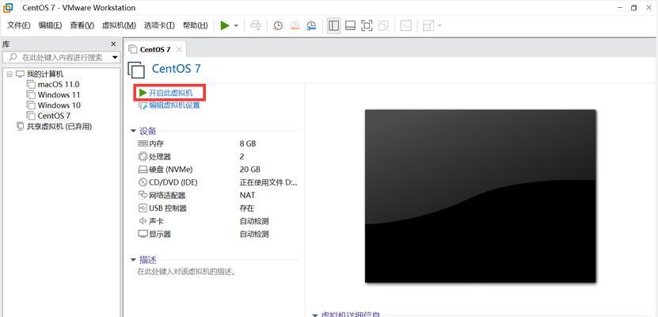Open CD/DVD (IDE) device settings
658x317 pixels.
click(173, 182)
